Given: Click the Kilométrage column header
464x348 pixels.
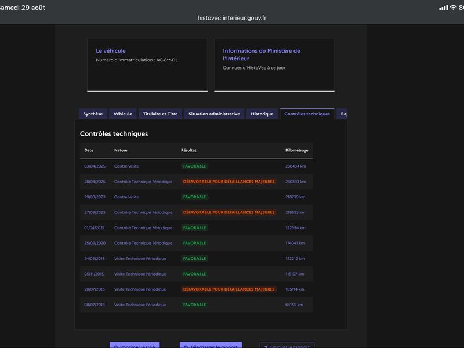Looking at the screenshot, I should 297,150.
